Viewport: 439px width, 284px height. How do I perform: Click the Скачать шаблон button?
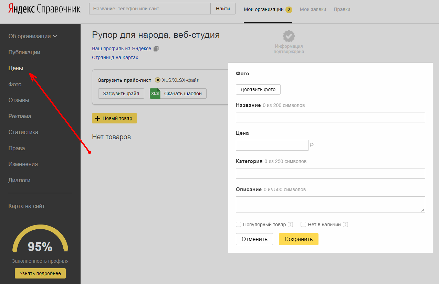point(178,94)
